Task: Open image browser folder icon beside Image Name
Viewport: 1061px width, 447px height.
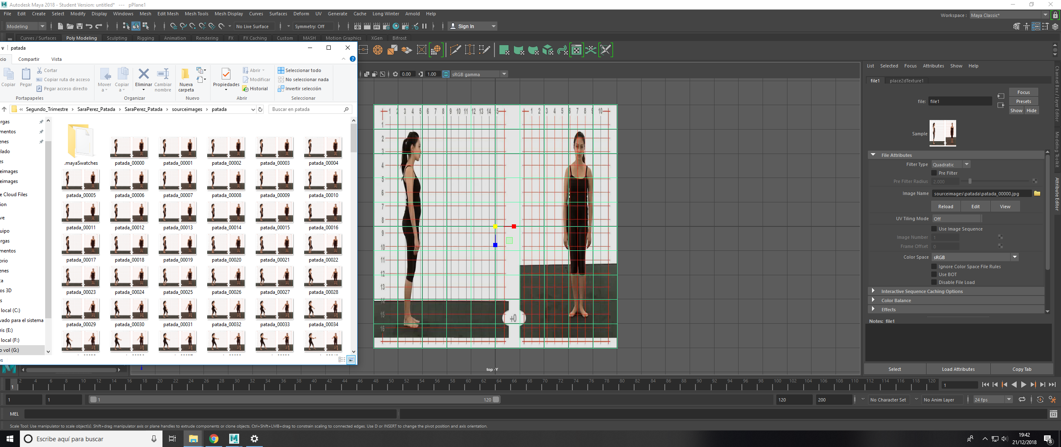Action: pos(1037,193)
